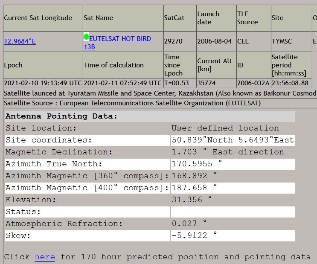Click the site value TYMSC
Screen dimensions: 317x264
tap(282, 41)
